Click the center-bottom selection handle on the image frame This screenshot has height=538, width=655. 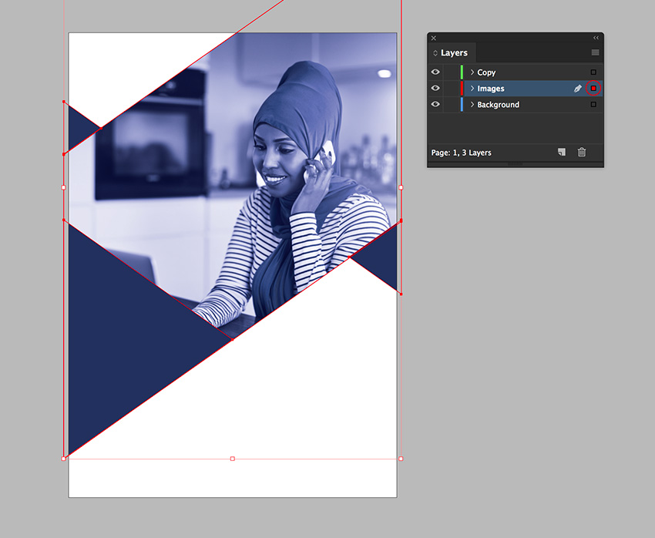click(233, 458)
